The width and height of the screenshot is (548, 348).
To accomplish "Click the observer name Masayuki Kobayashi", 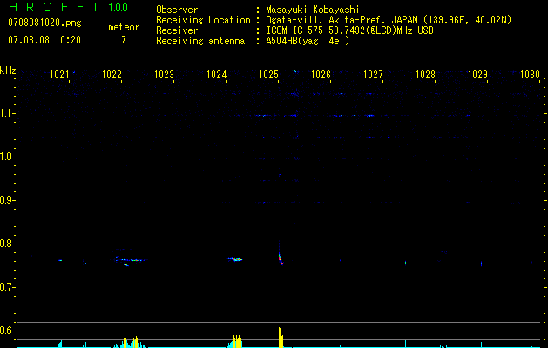I will point(313,10).
